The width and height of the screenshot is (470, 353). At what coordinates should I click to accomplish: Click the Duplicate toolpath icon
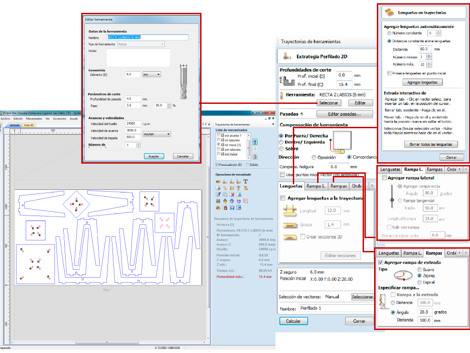click(x=225, y=194)
